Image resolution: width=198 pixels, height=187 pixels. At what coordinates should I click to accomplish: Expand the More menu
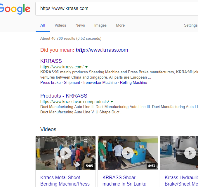point(120,25)
